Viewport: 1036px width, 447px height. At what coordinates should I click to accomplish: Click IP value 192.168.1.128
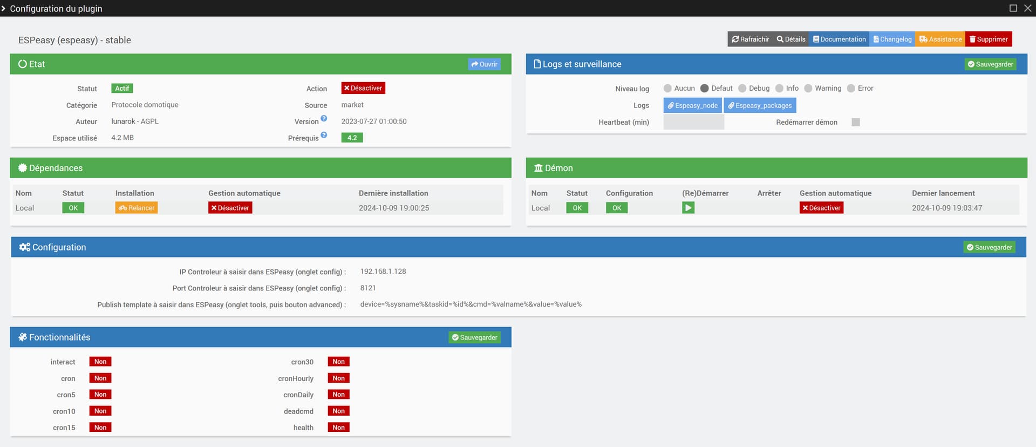pyautogui.click(x=383, y=272)
